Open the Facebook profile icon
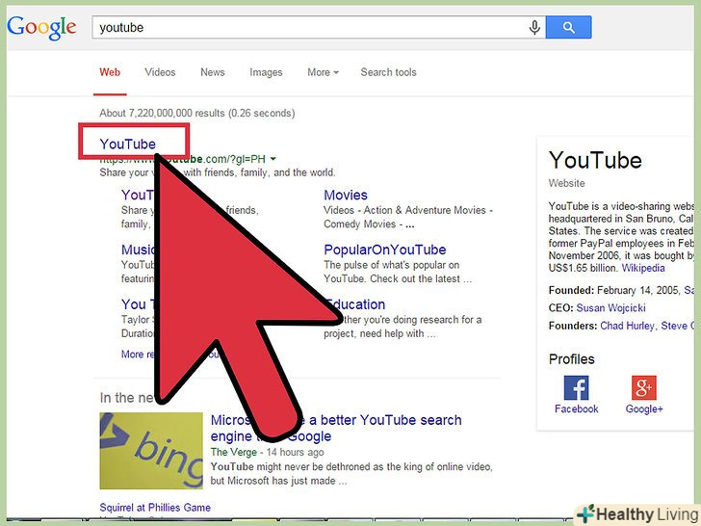The width and height of the screenshot is (701, 526). coord(576,387)
